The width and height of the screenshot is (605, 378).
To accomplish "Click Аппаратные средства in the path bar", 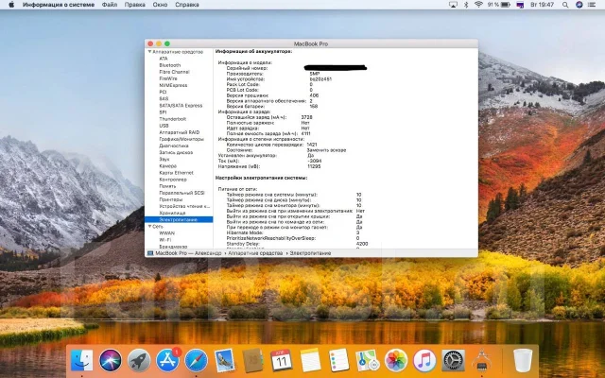I will 255,253.
